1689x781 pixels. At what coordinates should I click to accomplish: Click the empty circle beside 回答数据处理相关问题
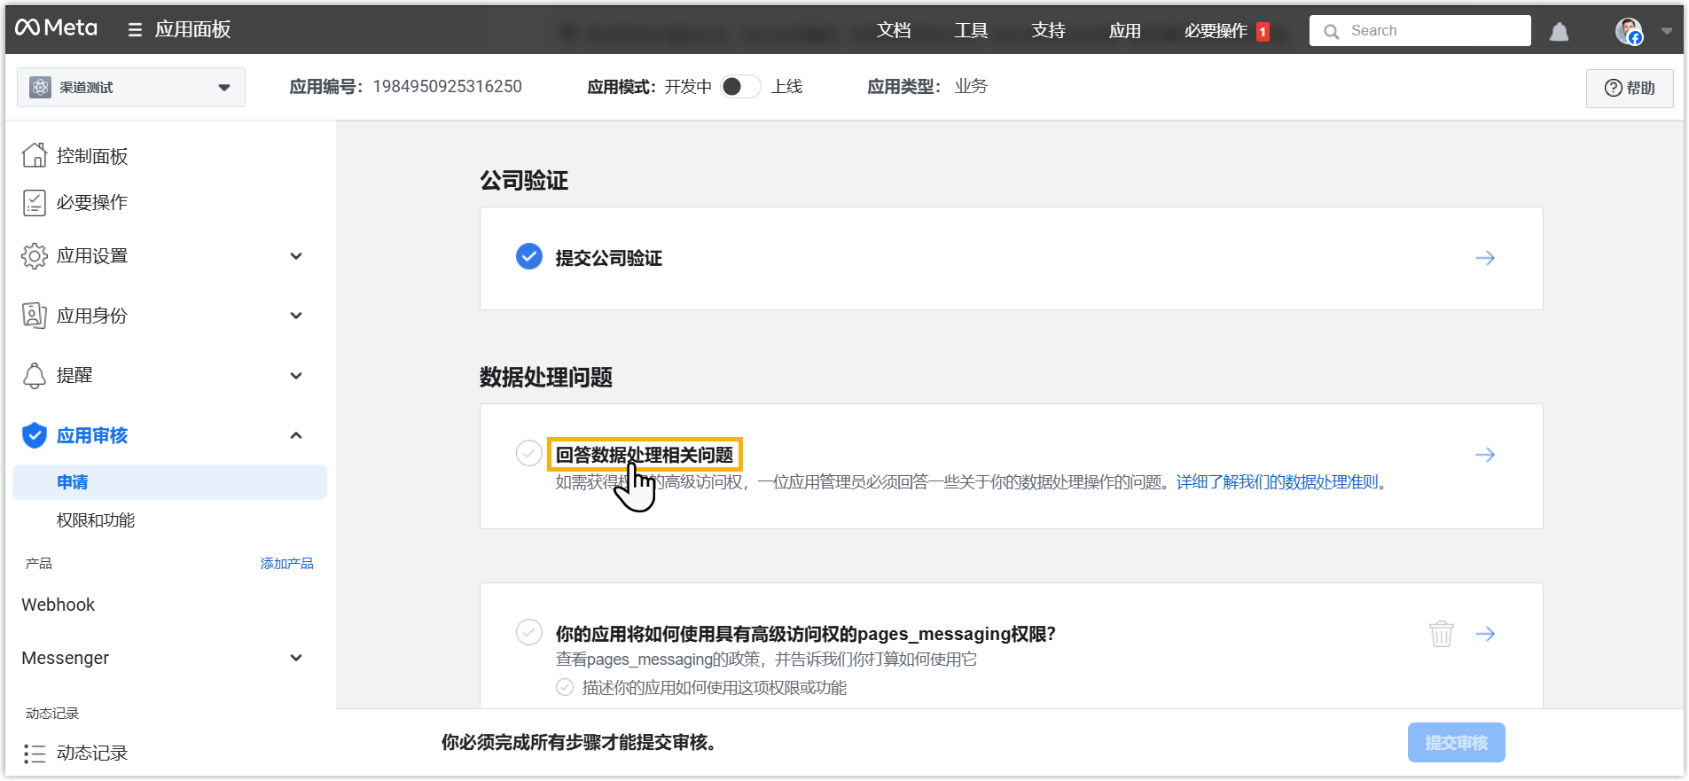tap(529, 453)
